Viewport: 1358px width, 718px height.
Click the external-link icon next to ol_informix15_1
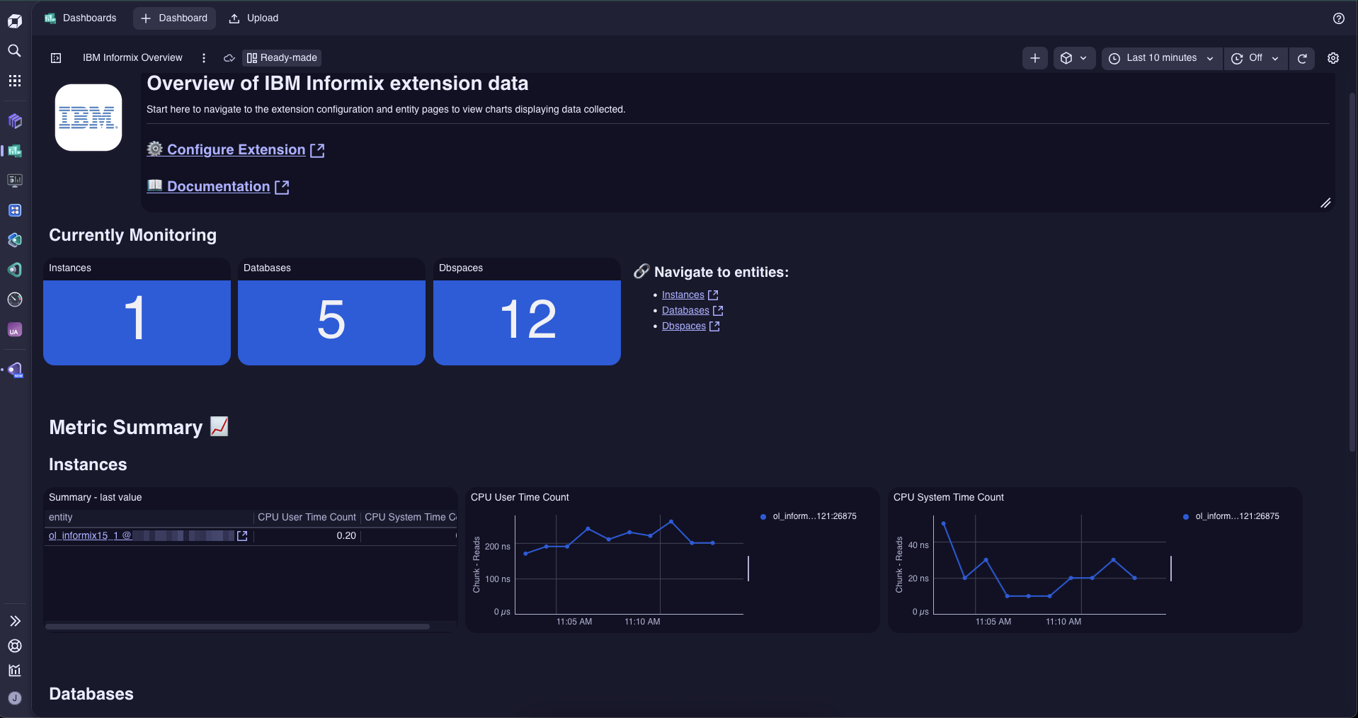pyautogui.click(x=242, y=536)
